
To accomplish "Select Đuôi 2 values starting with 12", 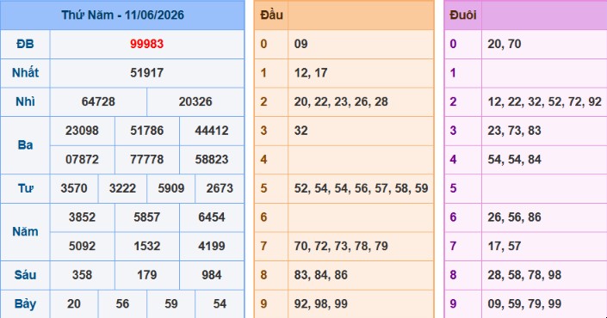I will (545, 101).
